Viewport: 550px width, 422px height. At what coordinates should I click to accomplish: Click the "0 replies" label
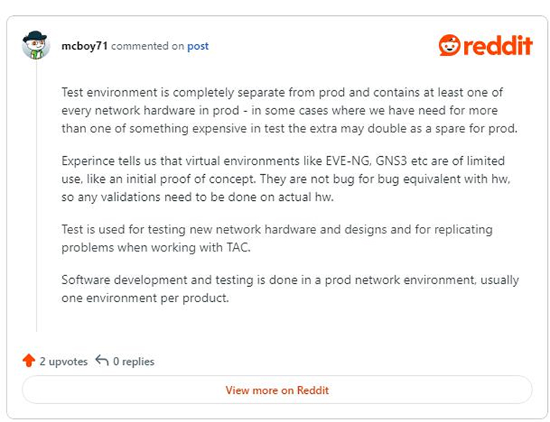pos(134,361)
